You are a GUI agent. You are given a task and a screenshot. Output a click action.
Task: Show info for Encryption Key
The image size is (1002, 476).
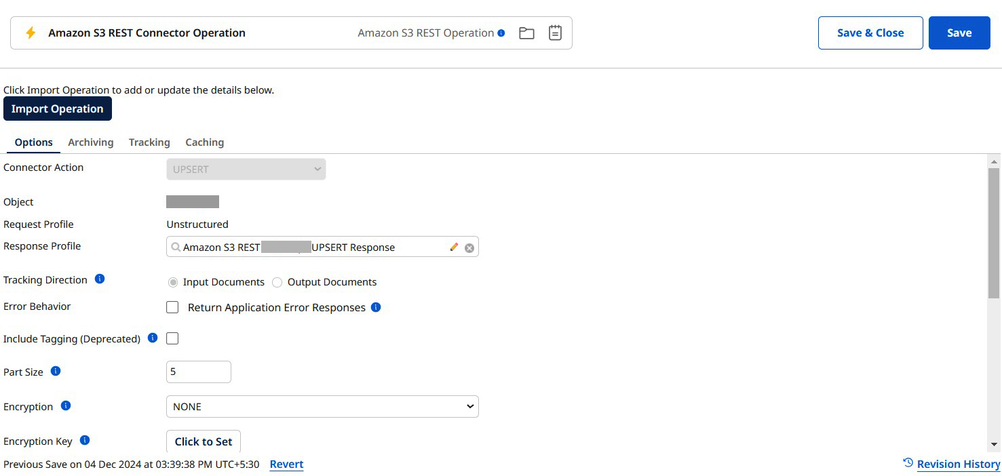point(85,440)
